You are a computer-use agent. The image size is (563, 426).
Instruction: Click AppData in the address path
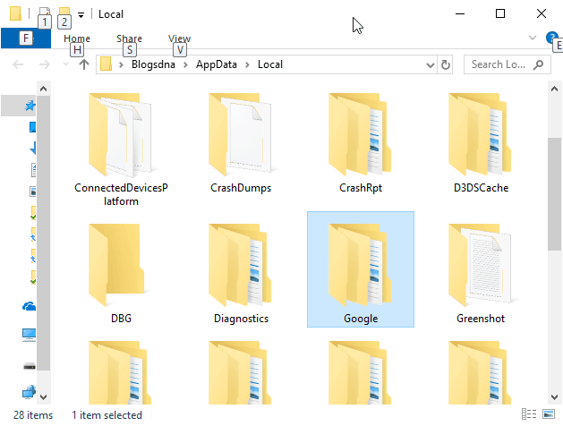coord(216,64)
